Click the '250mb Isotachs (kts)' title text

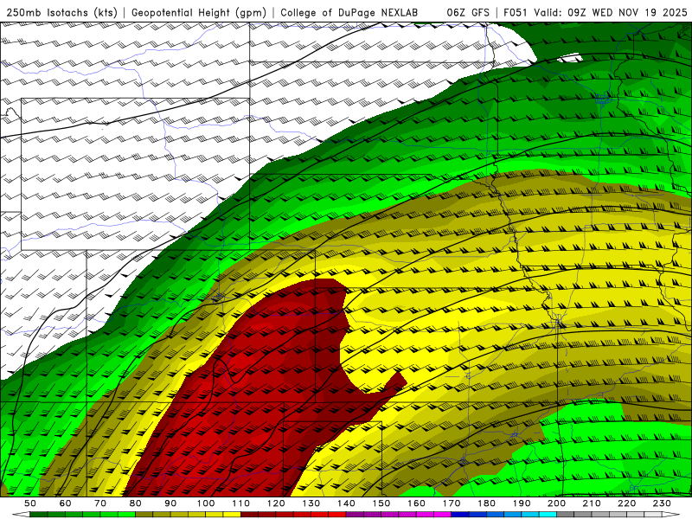point(62,12)
